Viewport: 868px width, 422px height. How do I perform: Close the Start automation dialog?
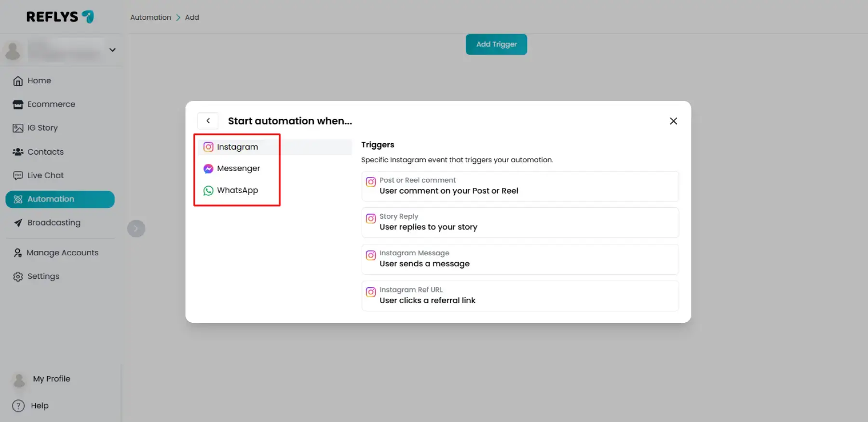[x=673, y=121]
